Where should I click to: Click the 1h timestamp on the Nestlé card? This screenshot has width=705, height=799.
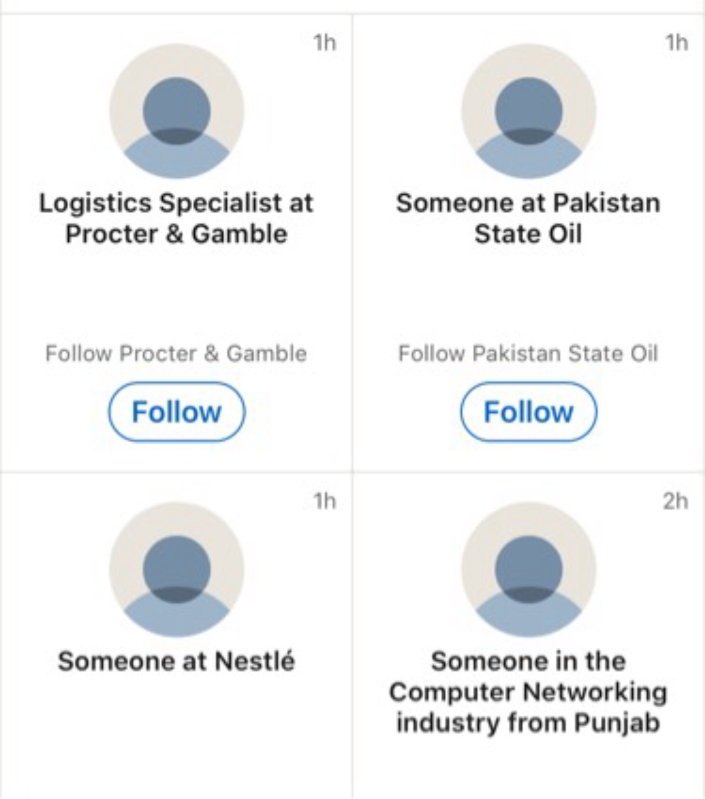click(325, 501)
